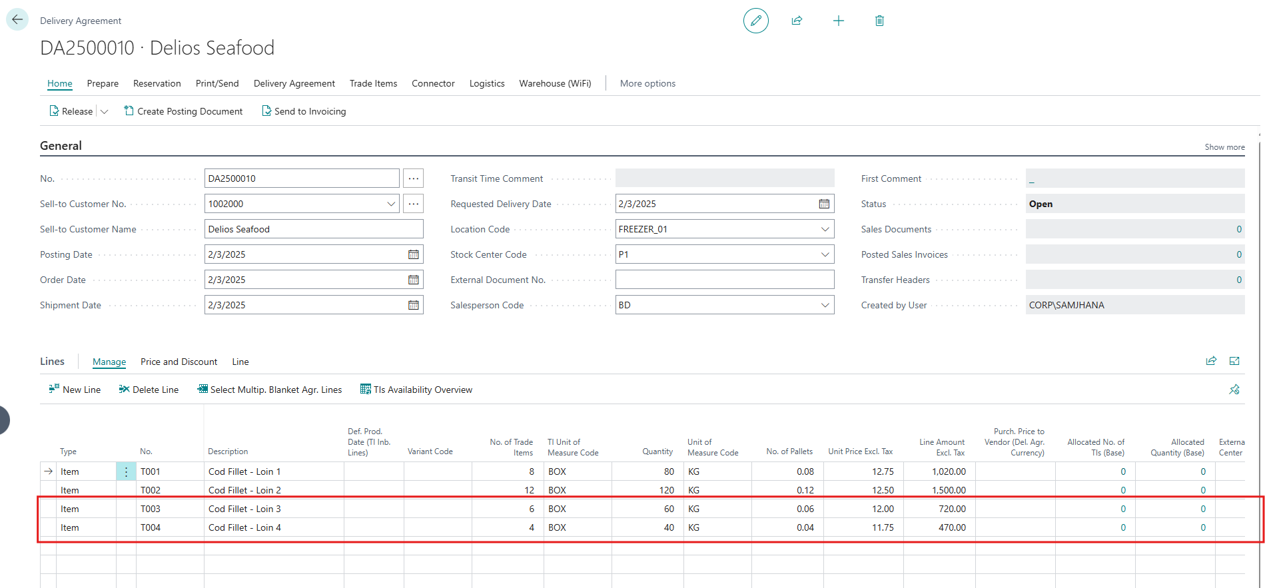Click the back arrow icon

tap(17, 20)
